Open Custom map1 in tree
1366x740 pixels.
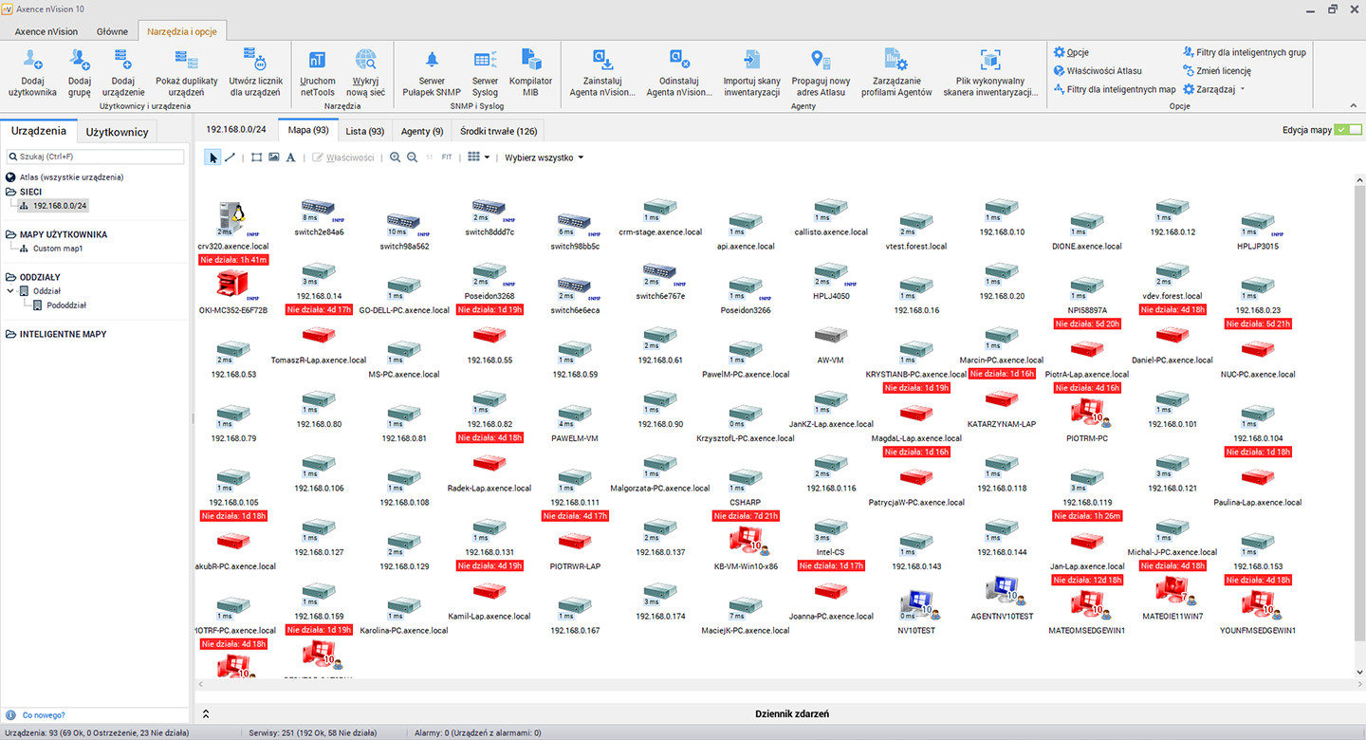tap(50, 249)
